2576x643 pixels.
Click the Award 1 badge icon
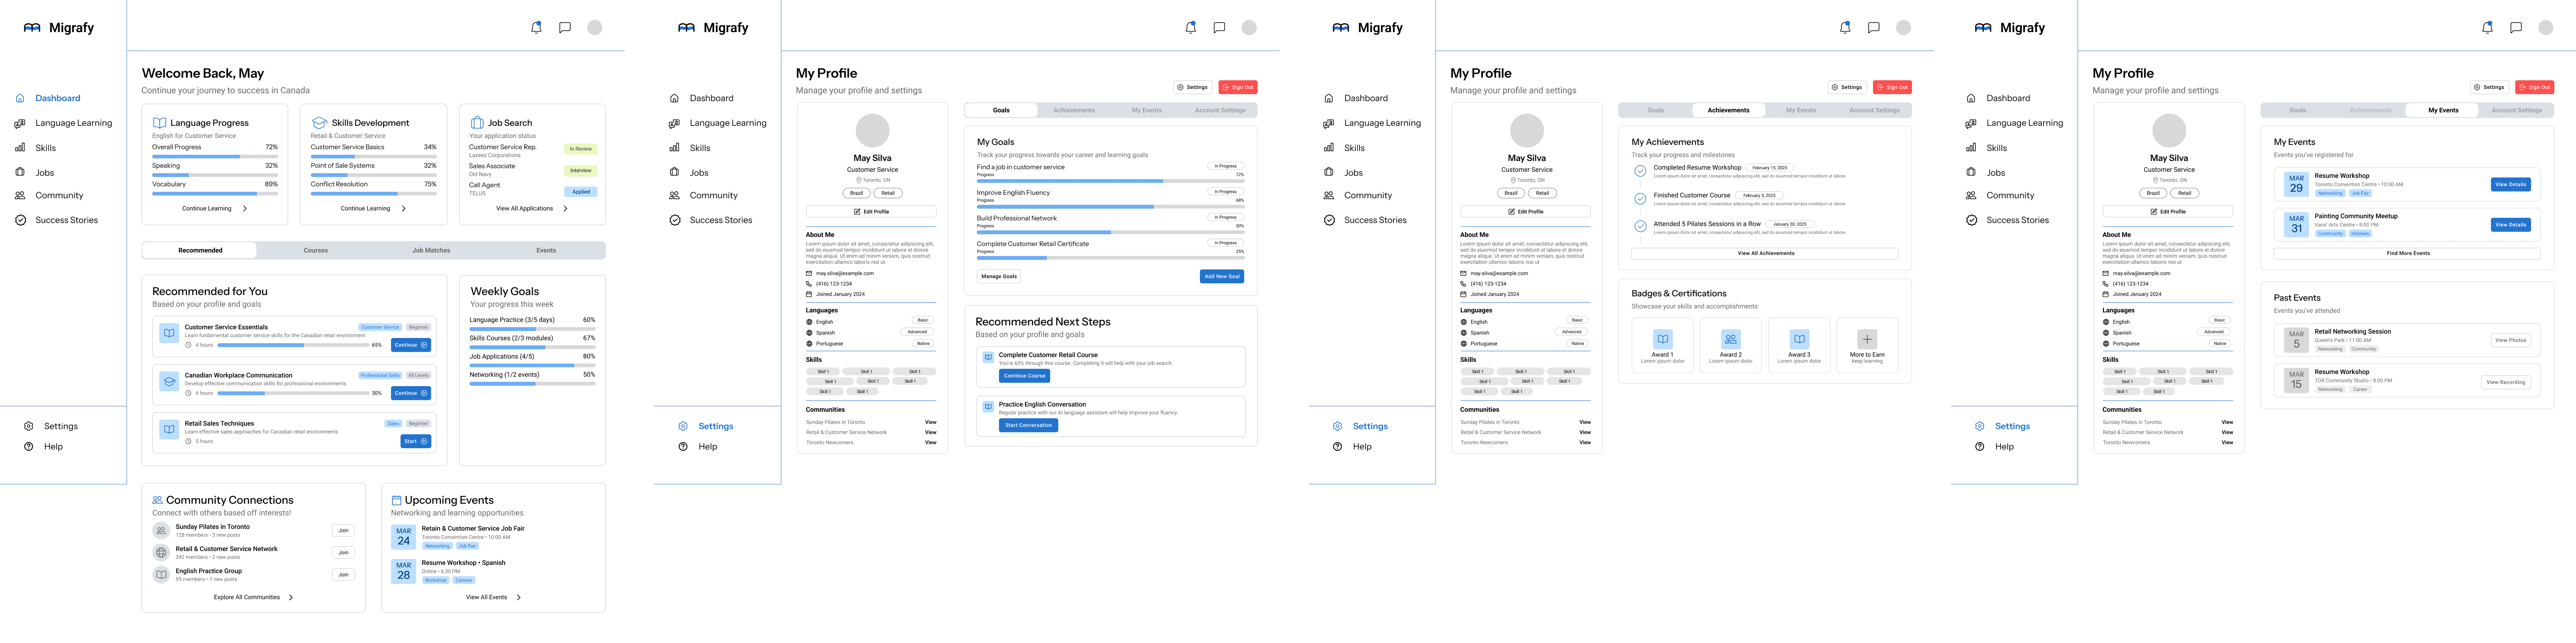tap(1663, 339)
